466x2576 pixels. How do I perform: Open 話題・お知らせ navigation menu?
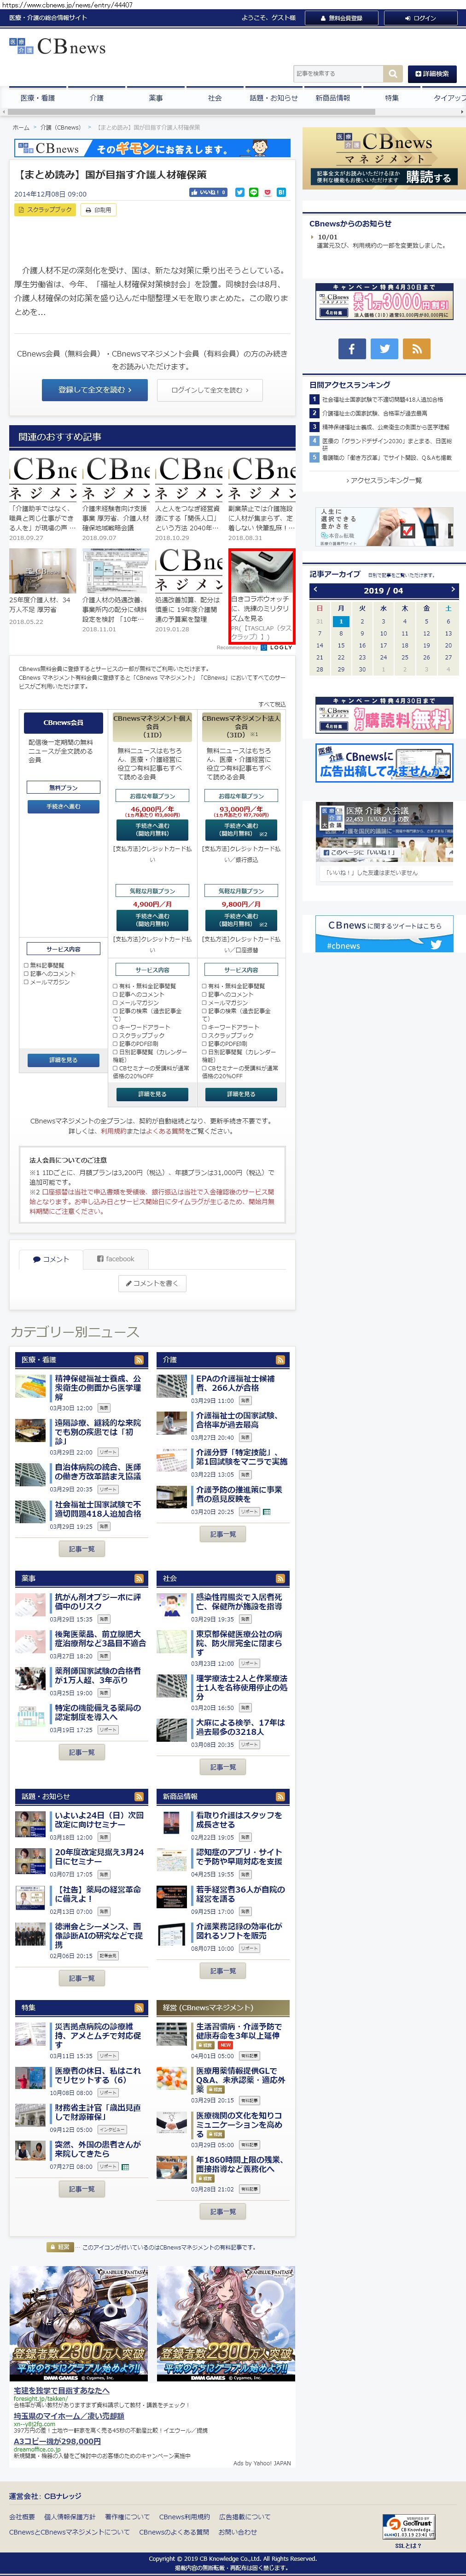(x=274, y=98)
